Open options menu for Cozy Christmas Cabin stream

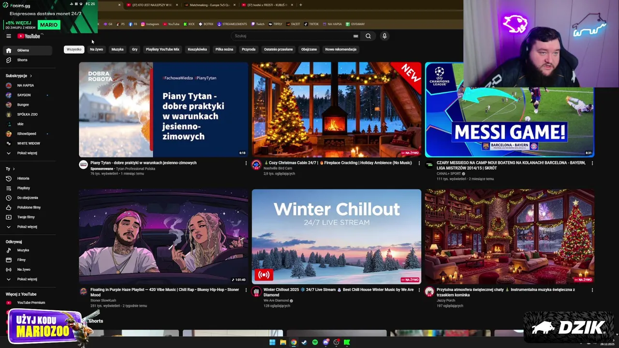pos(419,163)
